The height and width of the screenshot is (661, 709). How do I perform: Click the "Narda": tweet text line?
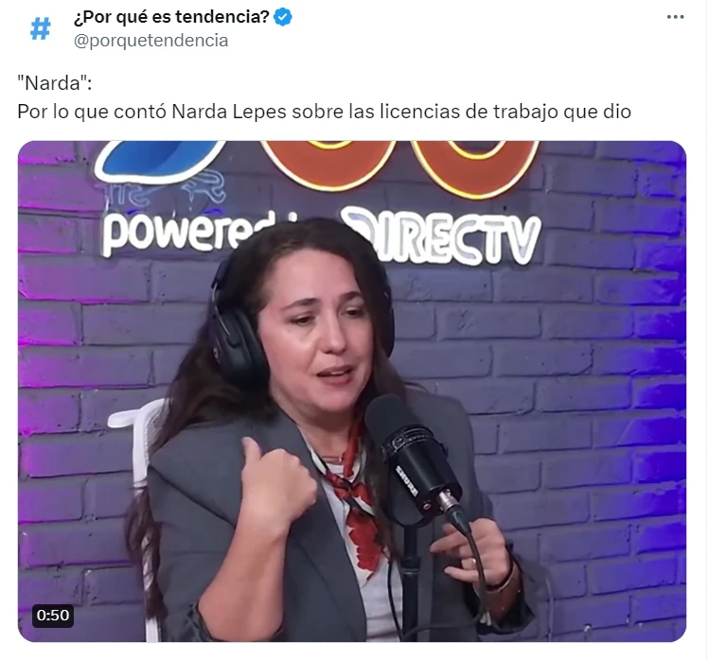54,83
